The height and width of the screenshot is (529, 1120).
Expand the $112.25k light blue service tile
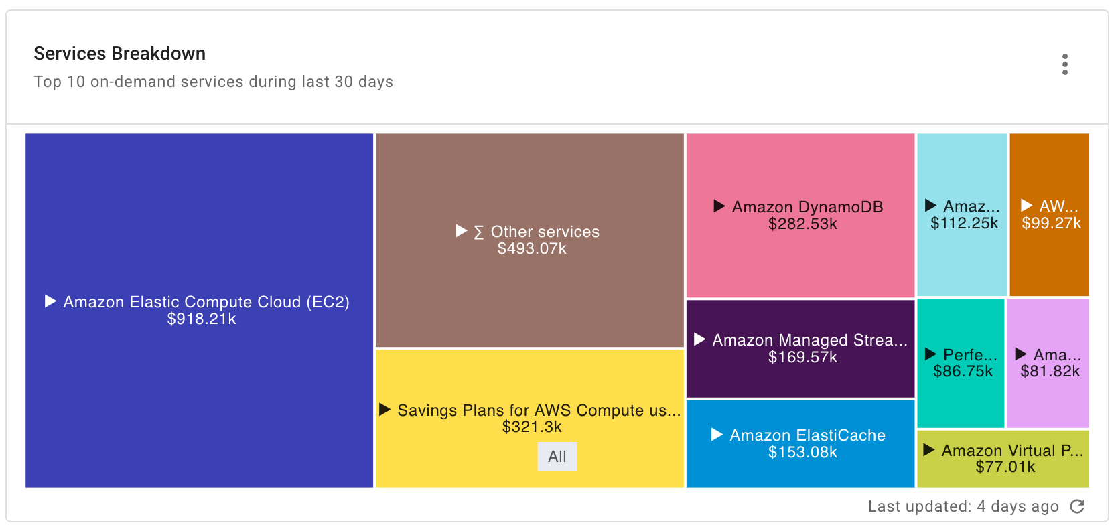(x=930, y=206)
